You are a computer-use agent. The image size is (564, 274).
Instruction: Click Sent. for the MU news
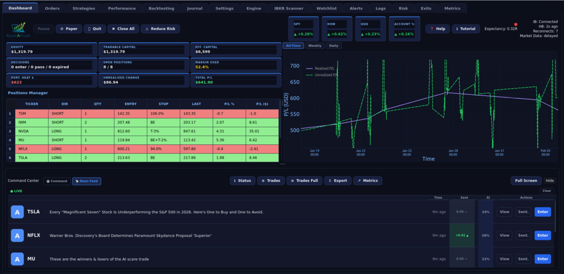(524, 259)
